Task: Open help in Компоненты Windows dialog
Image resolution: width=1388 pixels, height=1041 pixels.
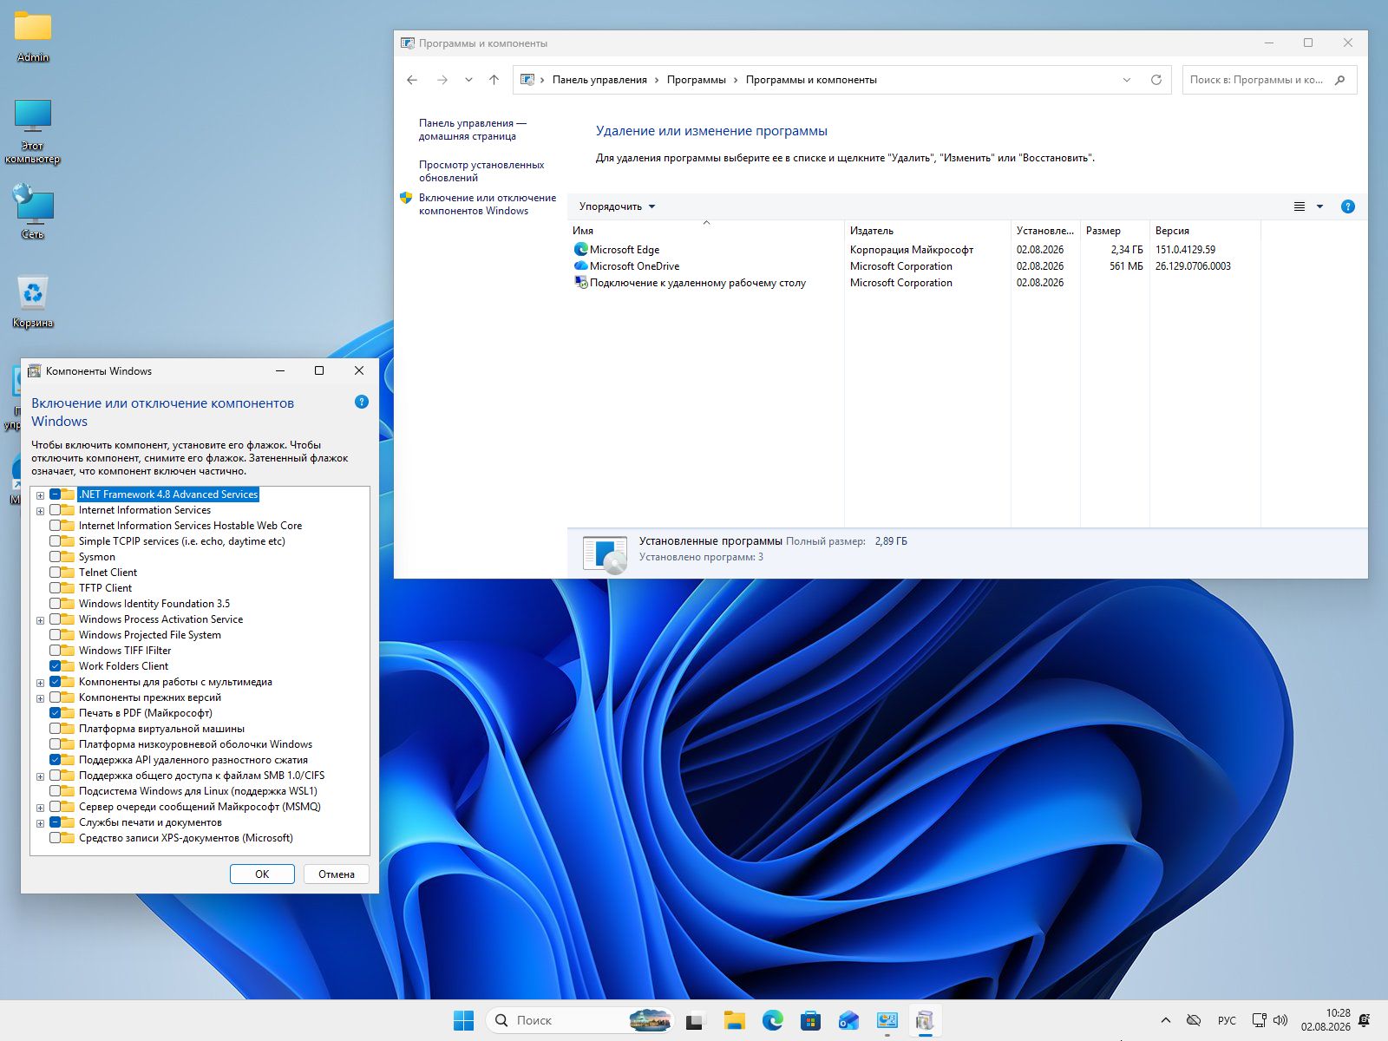Action: [x=362, y=402]
